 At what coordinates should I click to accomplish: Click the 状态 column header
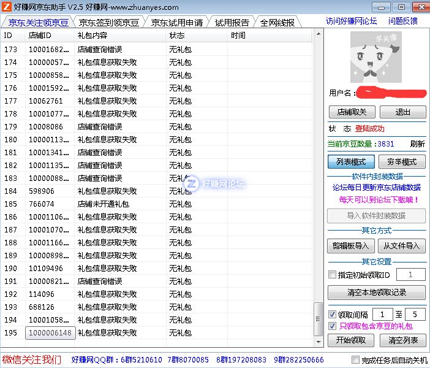coord(197,36)
